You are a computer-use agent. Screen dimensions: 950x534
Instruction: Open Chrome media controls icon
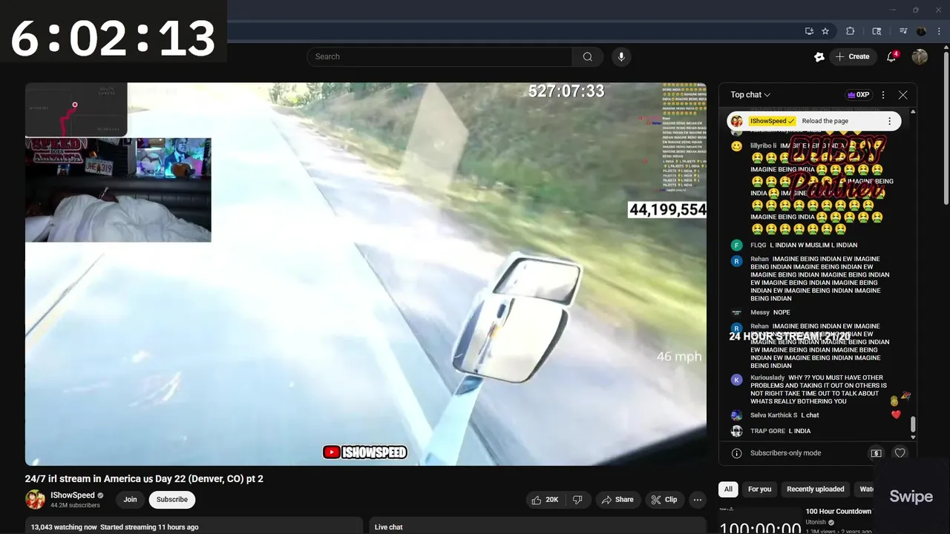point(903,31)
